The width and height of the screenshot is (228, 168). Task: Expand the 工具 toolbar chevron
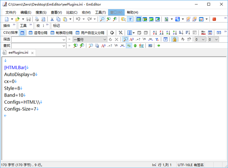pos(30,25)
